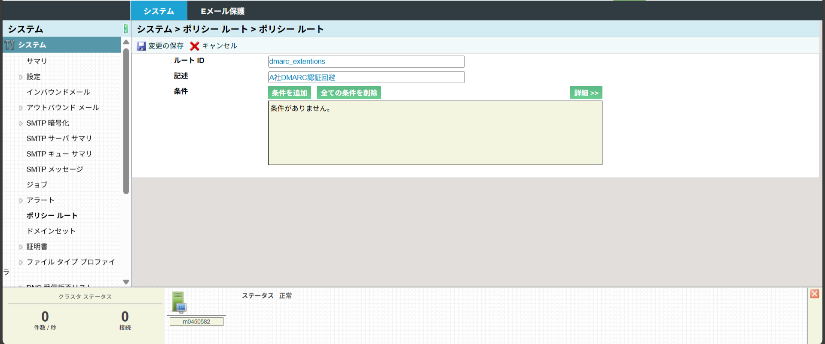Viewport: 825px width, 344px height.
Task: Click the red X cancel icon
Action: (195, 46)
